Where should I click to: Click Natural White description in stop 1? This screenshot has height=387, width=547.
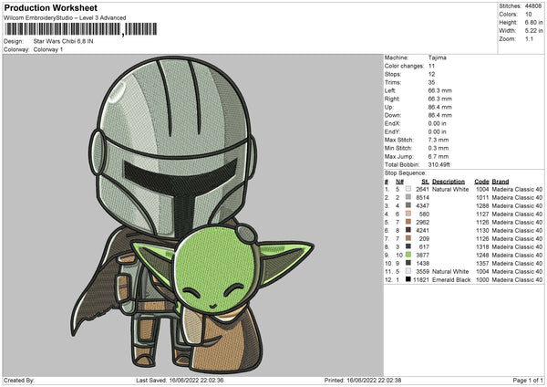[450, 189]
